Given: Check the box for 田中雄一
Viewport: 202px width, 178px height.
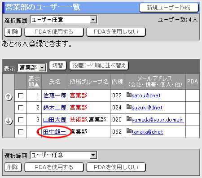Looking at the screenshot, I should [x=21, y=132].
